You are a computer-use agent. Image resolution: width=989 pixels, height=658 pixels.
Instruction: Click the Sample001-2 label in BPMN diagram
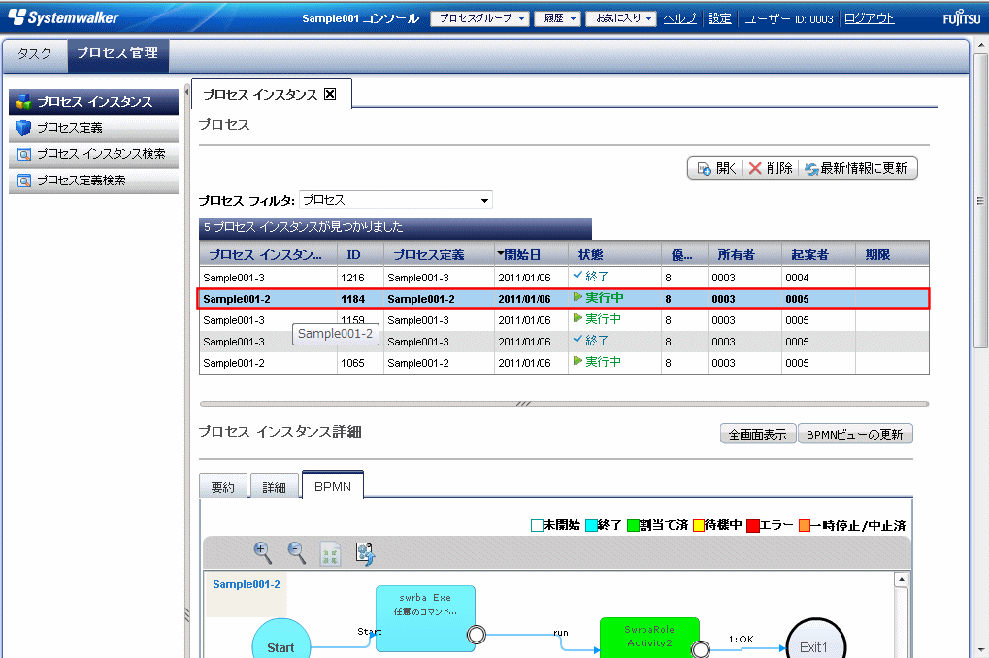coord(246,585)
